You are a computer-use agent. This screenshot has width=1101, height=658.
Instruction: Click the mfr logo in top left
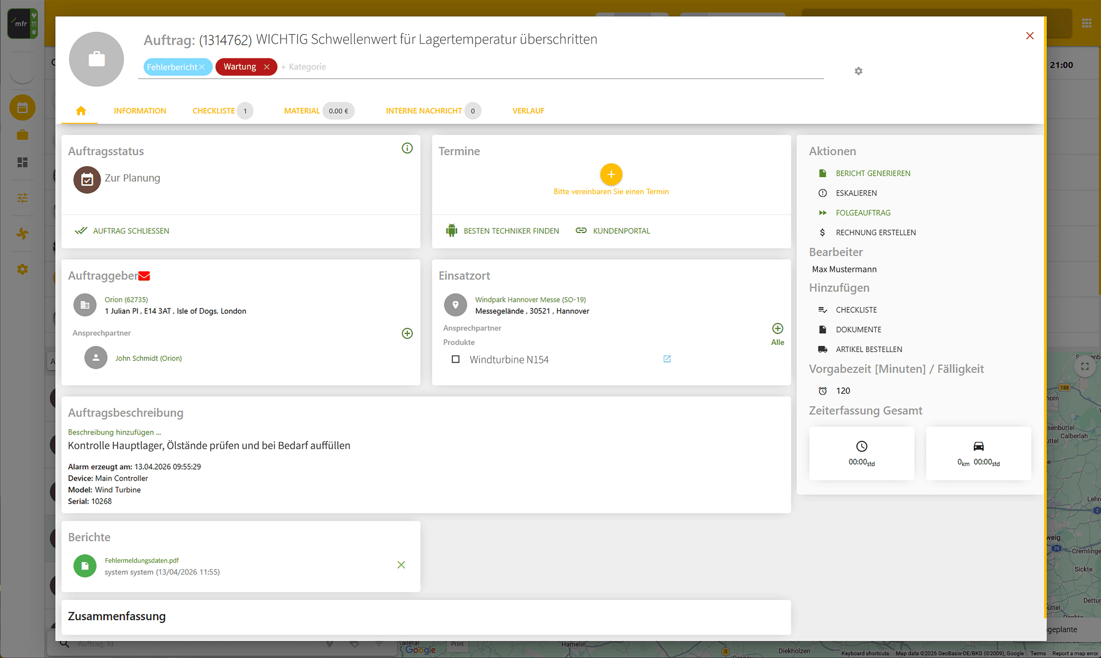point(22,24)
